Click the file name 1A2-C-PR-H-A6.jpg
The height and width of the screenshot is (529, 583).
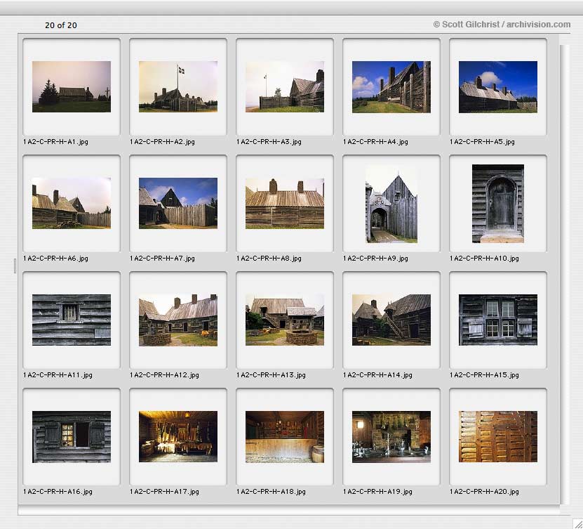click(55, 259)
